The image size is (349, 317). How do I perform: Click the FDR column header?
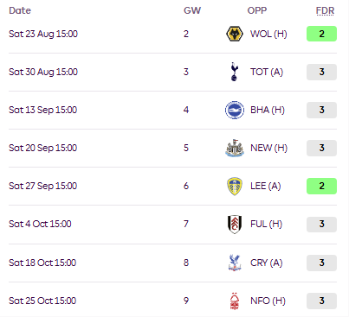pyautogui.click(x=325, y=10)
